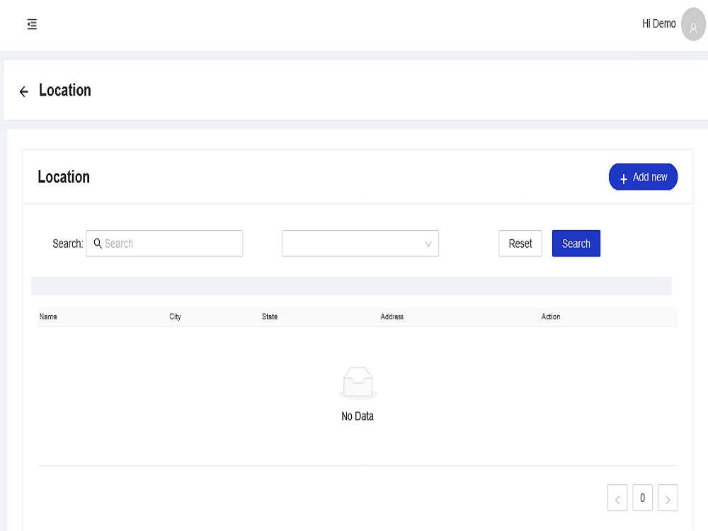
Task: Click the Name column header
Action: point(48,316)
